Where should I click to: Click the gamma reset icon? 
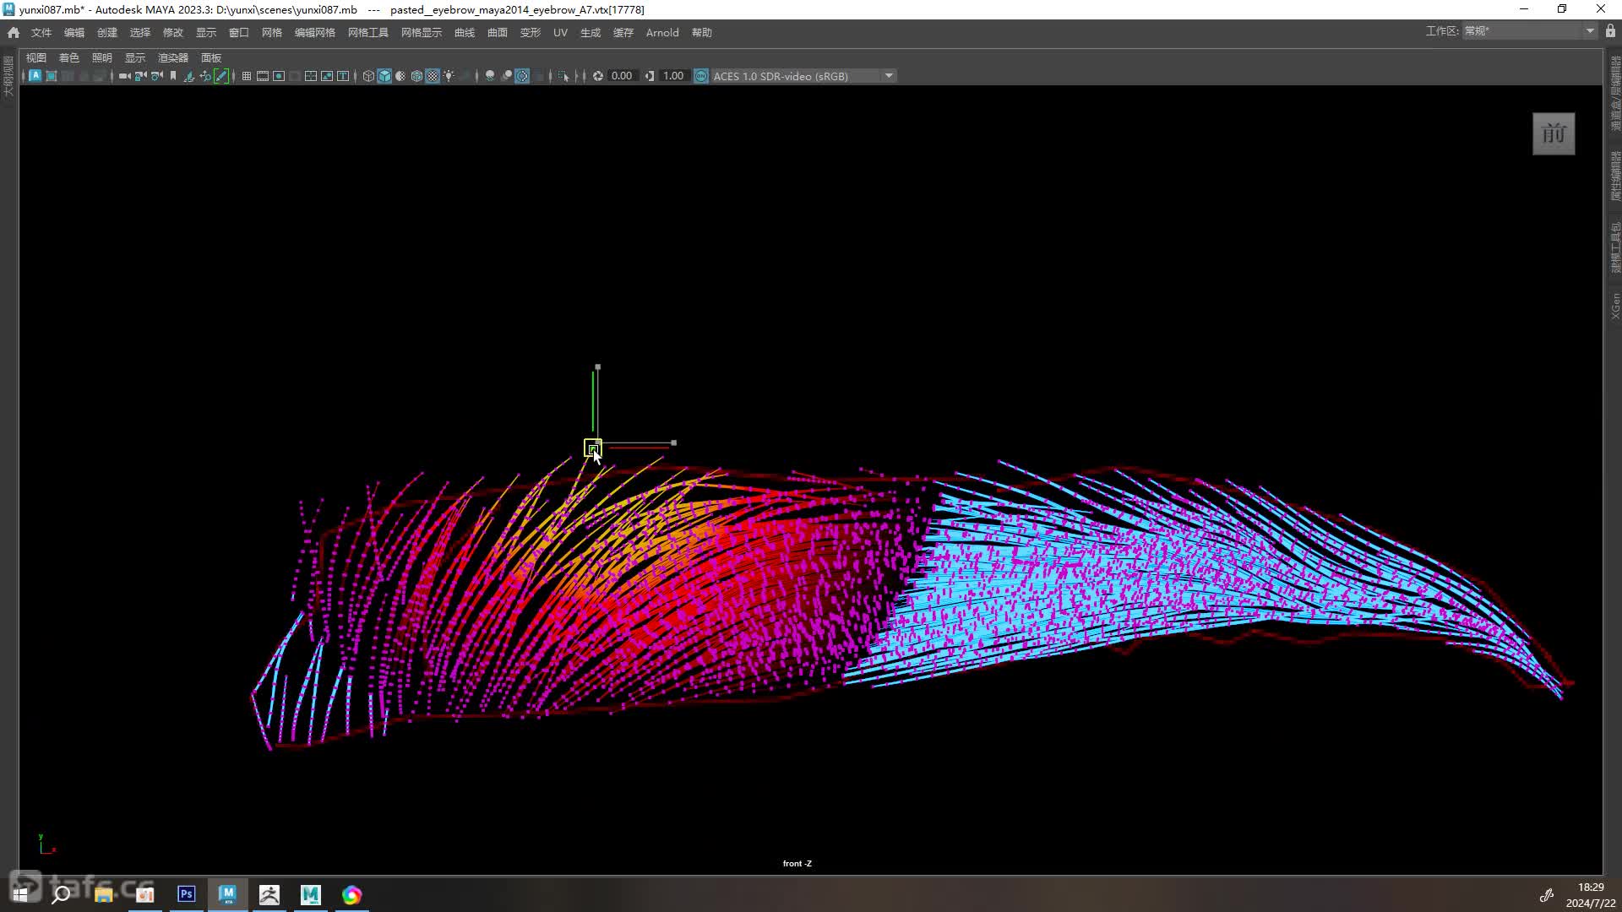[650, 76]
